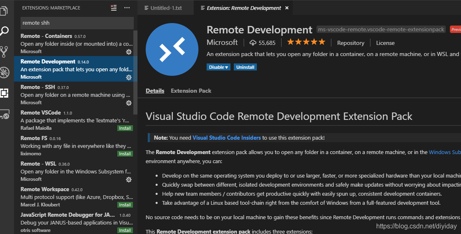Screen dimensions: 461x234
Task: Open the Details tab
Action: pos(155,91)
